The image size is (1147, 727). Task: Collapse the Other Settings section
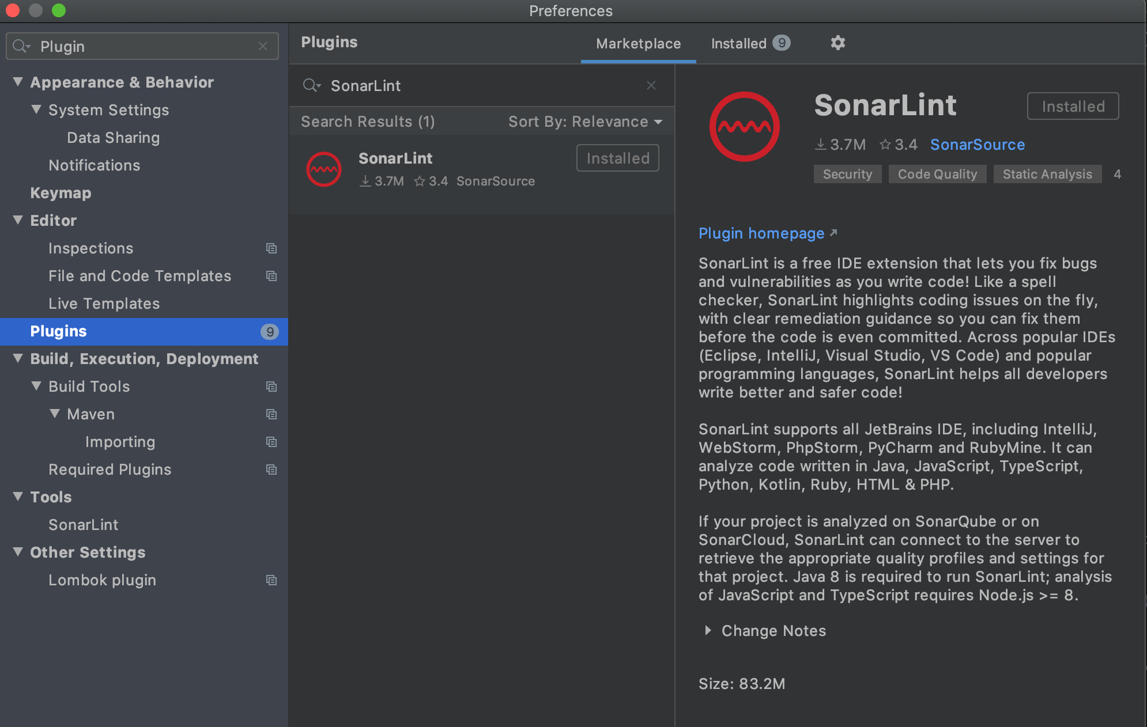click(x=18, y=552)
